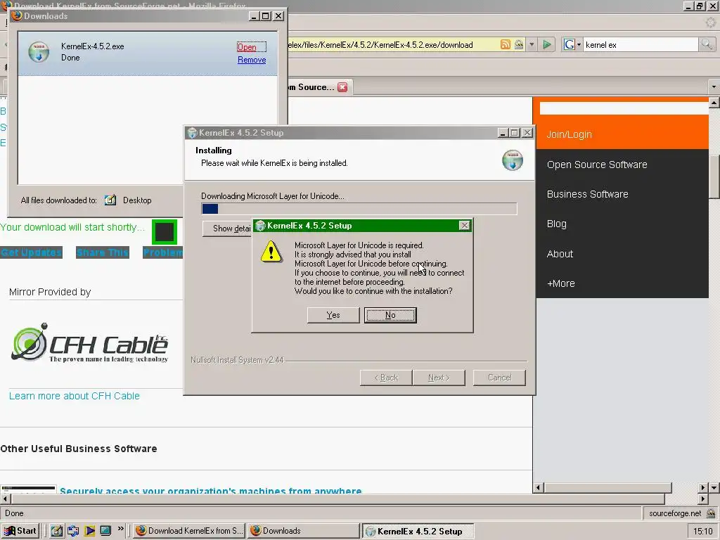Click the Go green arrow button
720x540 pixels.
(x=547, y=44)
